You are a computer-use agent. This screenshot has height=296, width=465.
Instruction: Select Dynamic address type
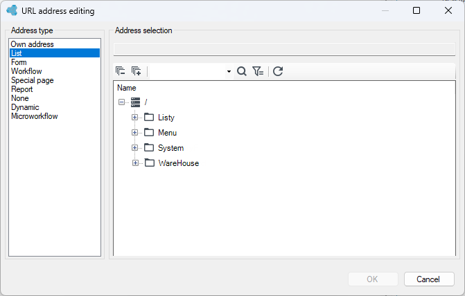click(55, 107)
